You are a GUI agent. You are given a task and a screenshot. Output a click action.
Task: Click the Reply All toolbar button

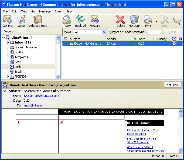click(80, 21)
